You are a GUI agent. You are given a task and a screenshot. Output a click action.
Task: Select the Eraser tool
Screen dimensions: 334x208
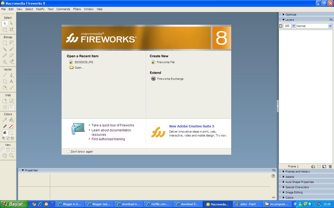point(11,55)
